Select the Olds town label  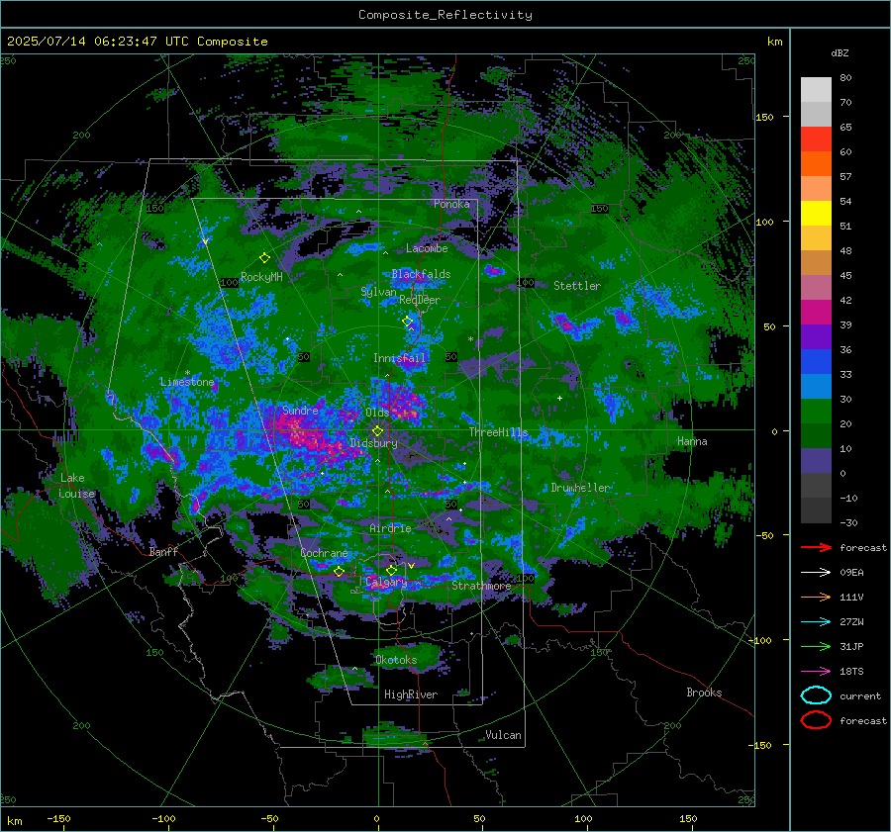(377, 413)
